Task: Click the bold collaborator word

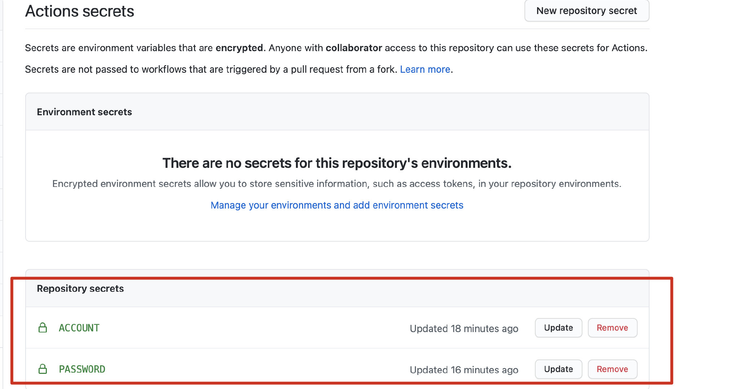Action: [354, 48]
